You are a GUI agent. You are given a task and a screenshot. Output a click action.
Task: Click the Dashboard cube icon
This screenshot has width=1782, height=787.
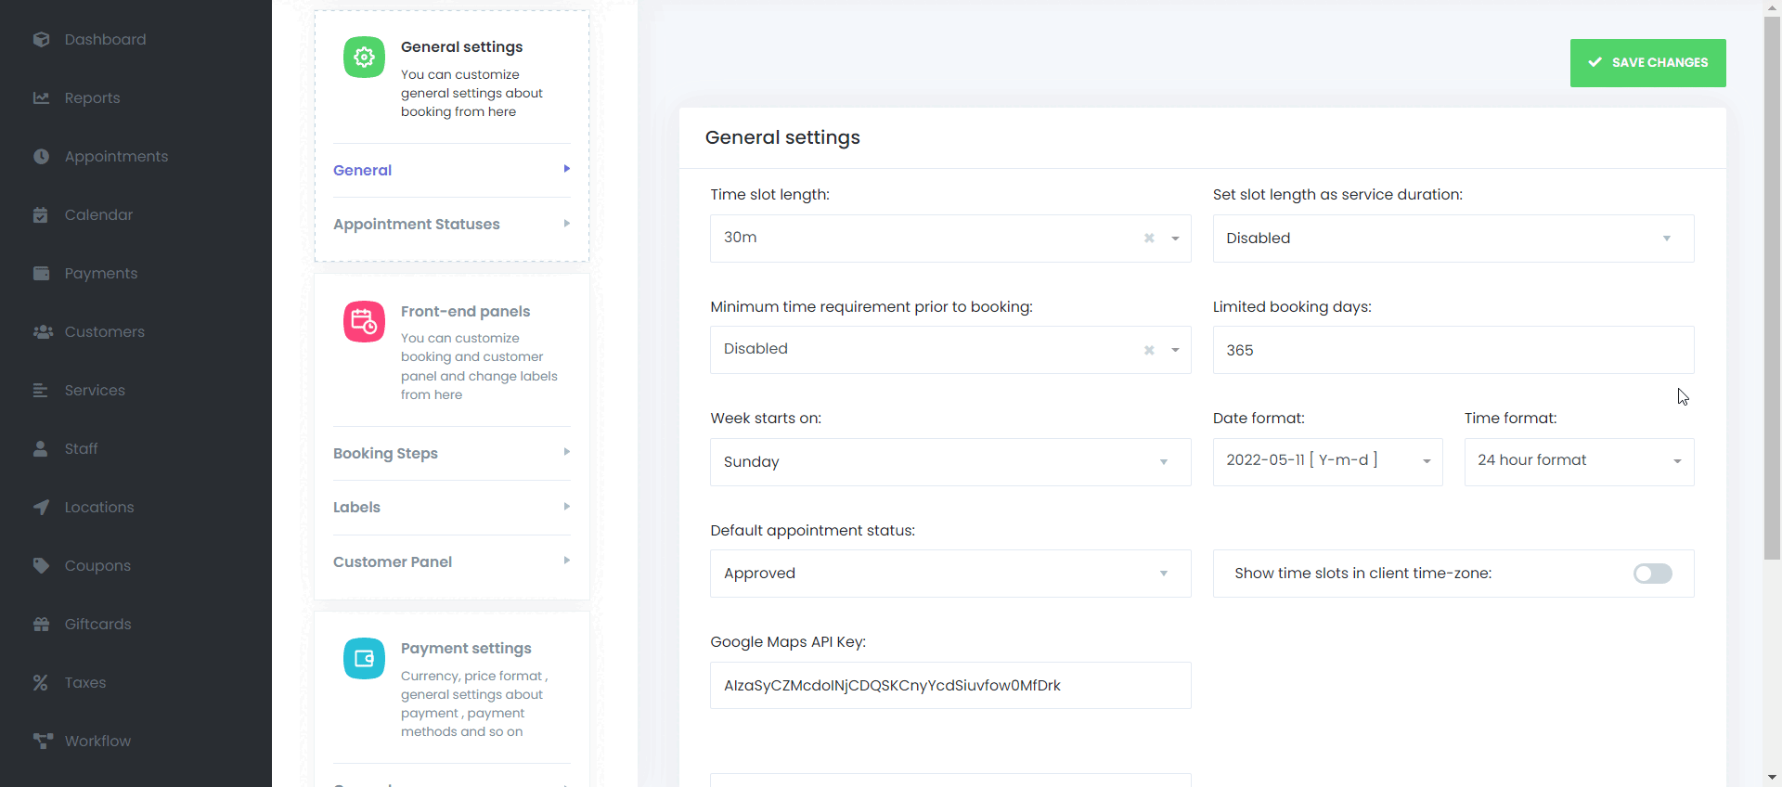(x=41, y=39)
